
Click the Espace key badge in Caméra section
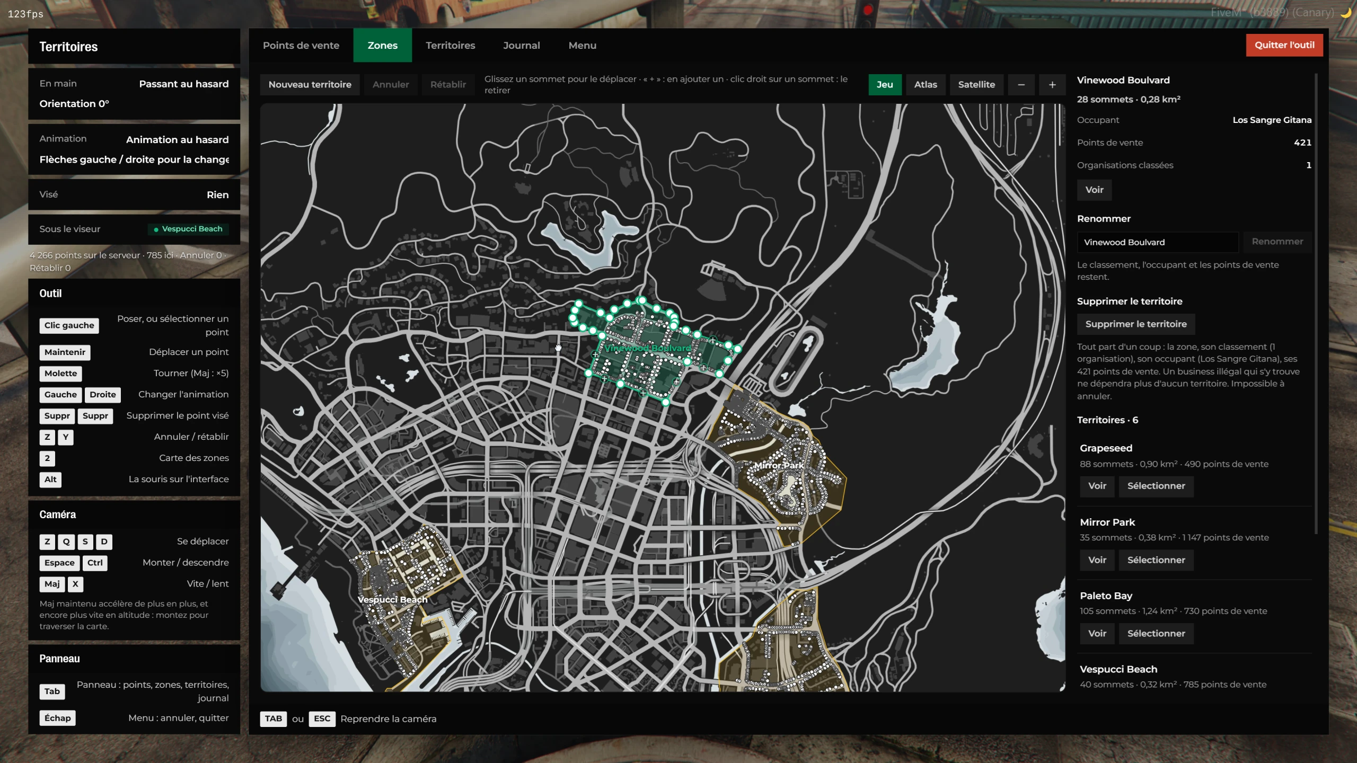[x=59, y=563]
